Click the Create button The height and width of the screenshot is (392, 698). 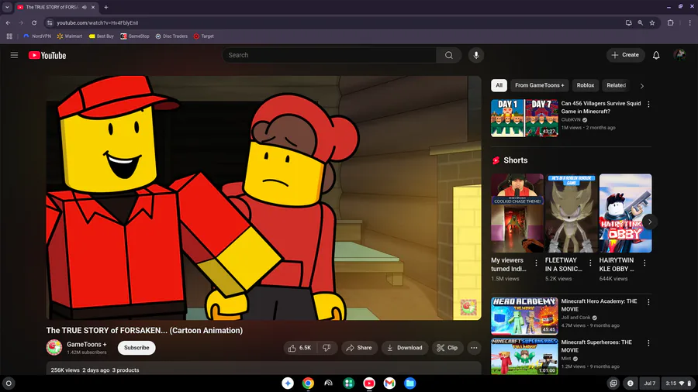[625, 55]
